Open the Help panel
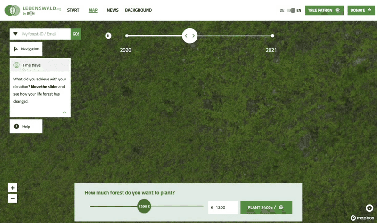 [x=26, y=127]
